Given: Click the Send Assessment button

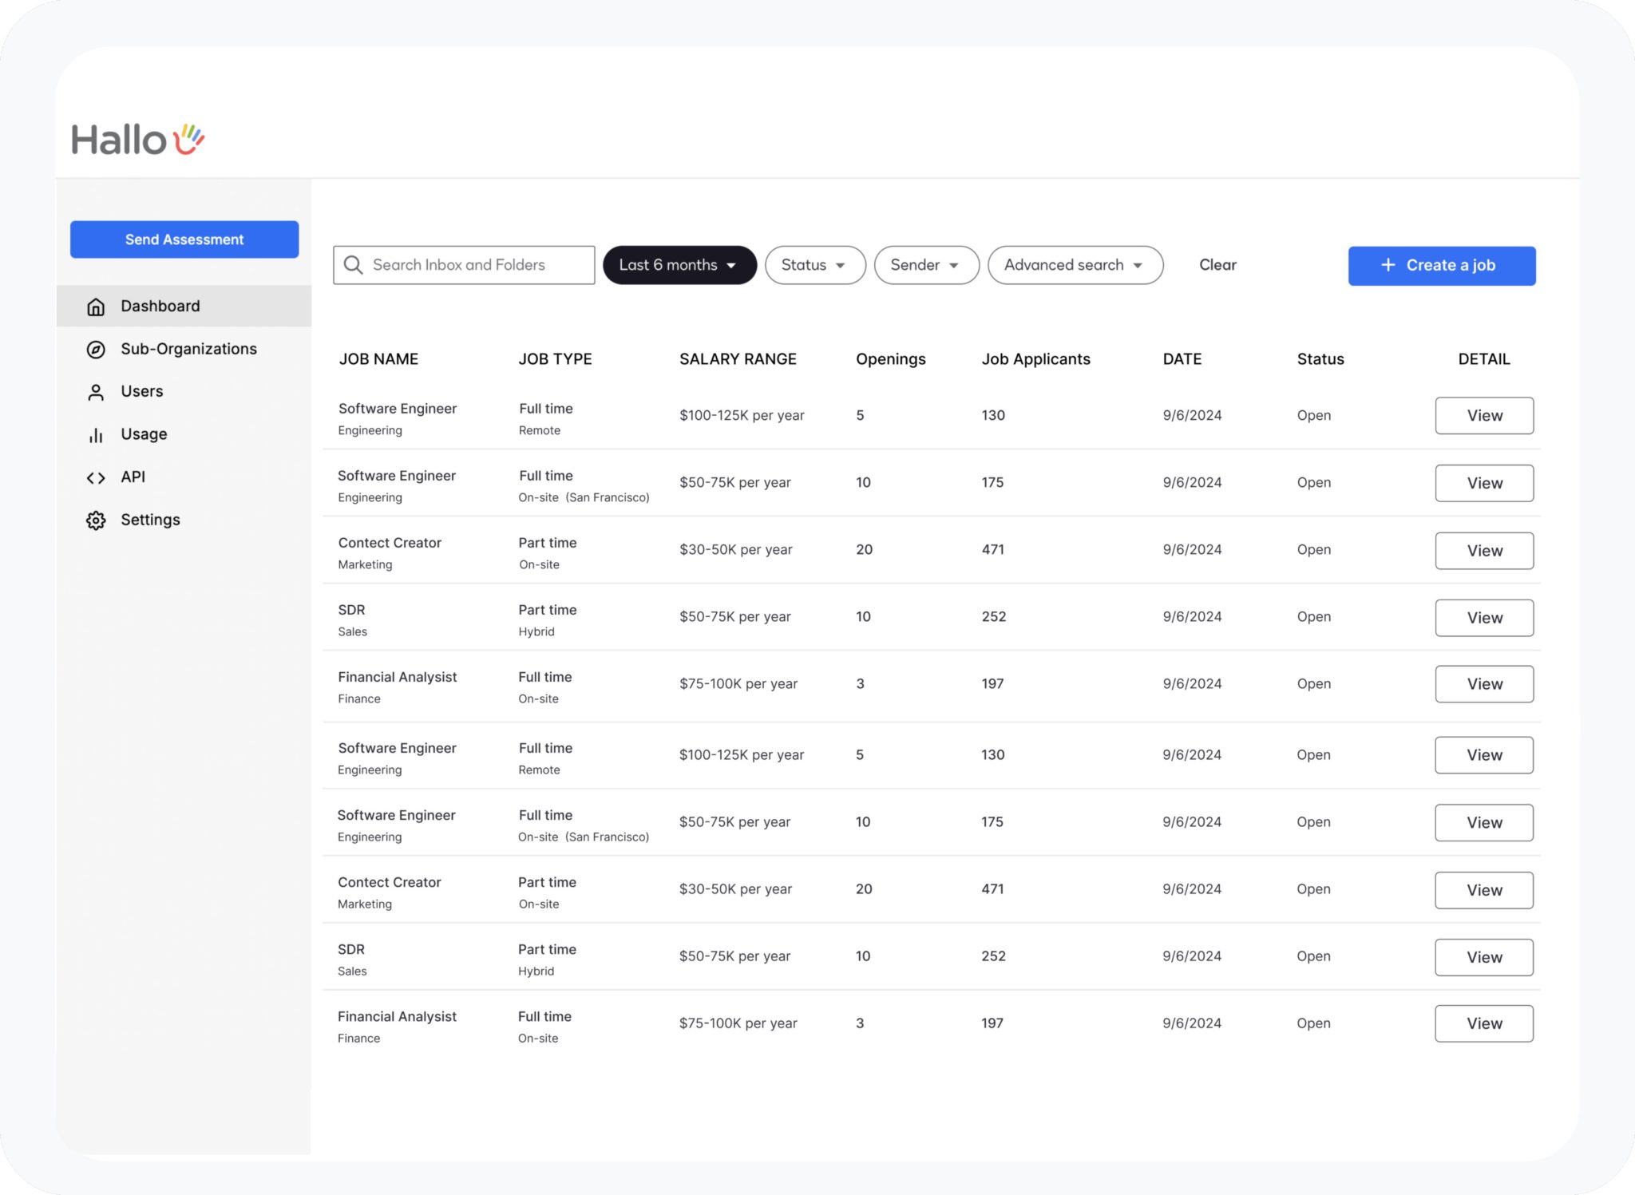Looking at the screenshot, I should [184, 239].
